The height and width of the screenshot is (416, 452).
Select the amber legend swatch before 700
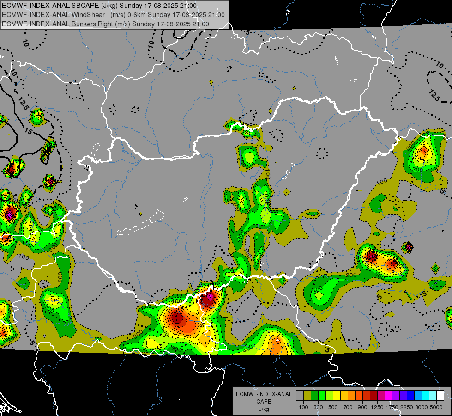(x=344, y=395)
